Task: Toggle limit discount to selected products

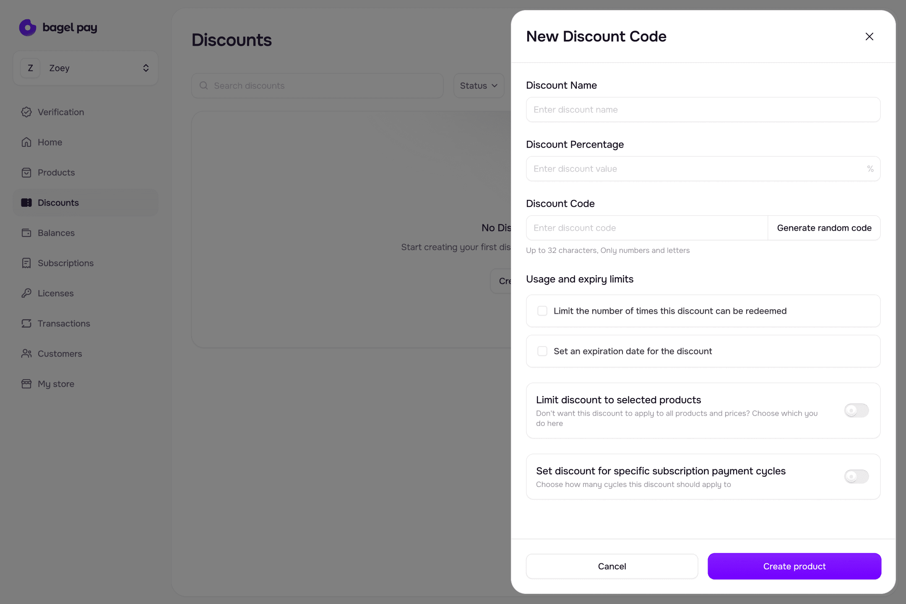Action: (856, 411)
